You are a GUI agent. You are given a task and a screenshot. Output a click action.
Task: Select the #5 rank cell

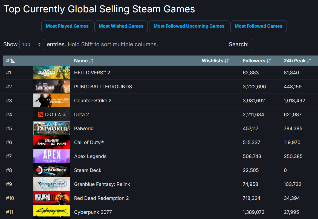tap(9, 129)
